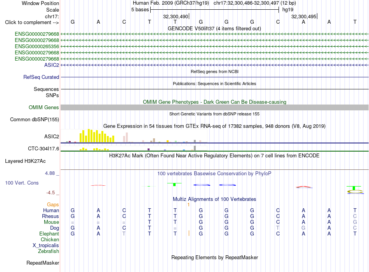Click the '5 bases' scale bar label
The image size is (369, 272).
[140, 10]
